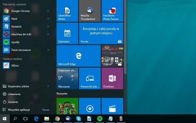Click the Najczęściej używane heading
The width and height of the screenshot is (196, 123).
click(x=14, y=4)
